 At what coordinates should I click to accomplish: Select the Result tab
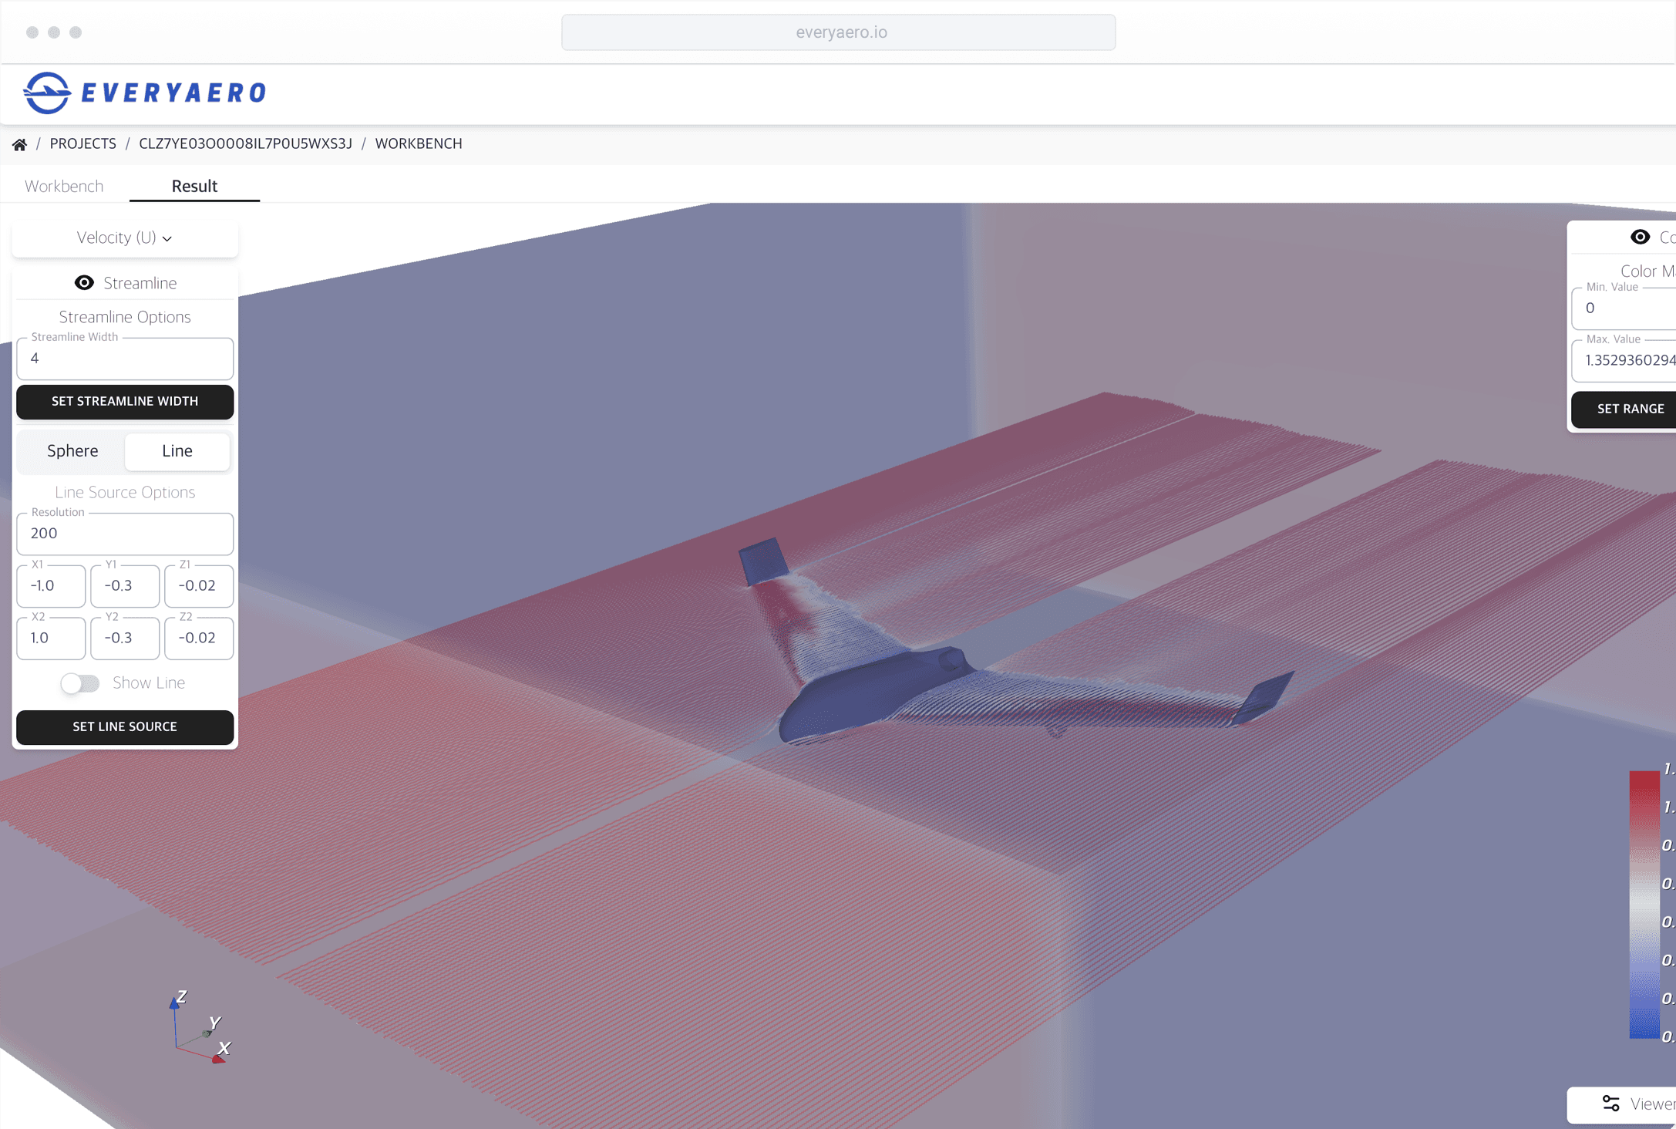194,186
